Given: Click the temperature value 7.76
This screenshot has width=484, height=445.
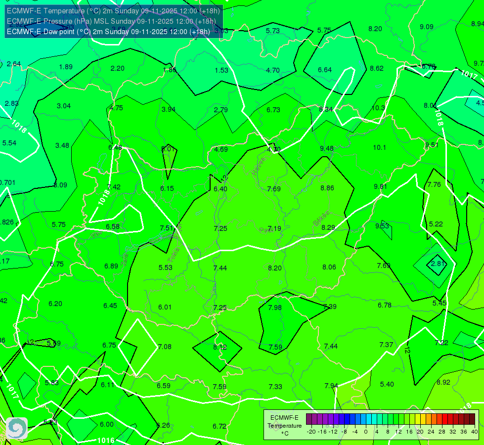Looking at the screenshot, I should tap(434, 184).
